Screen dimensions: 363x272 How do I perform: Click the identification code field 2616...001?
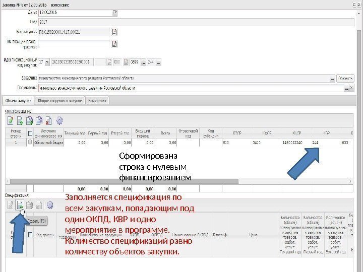coord(72,62)
